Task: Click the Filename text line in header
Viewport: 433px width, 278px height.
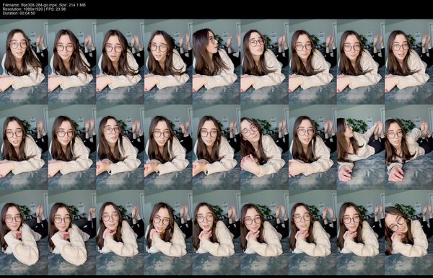Action: tap(44, 5)
